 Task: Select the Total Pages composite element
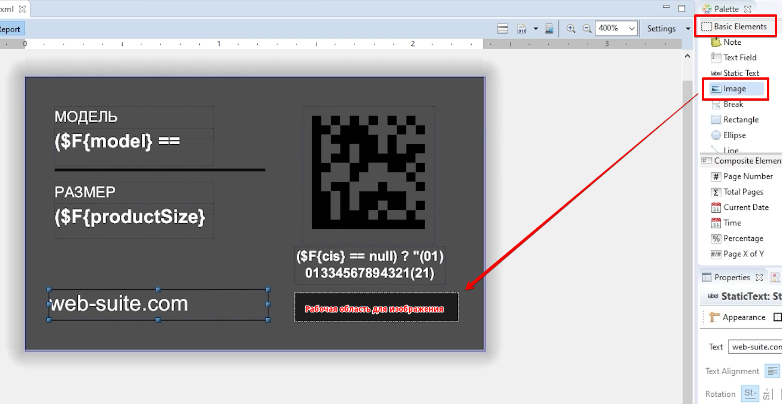737,192
